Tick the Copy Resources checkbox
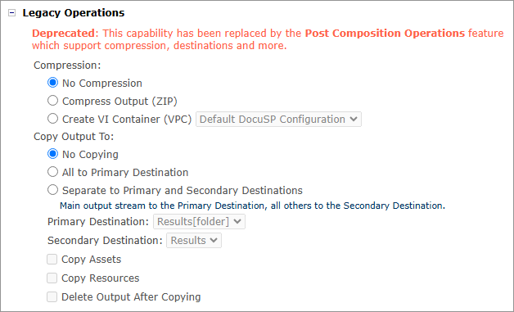The image size is (514, 312). coord(52,278)
